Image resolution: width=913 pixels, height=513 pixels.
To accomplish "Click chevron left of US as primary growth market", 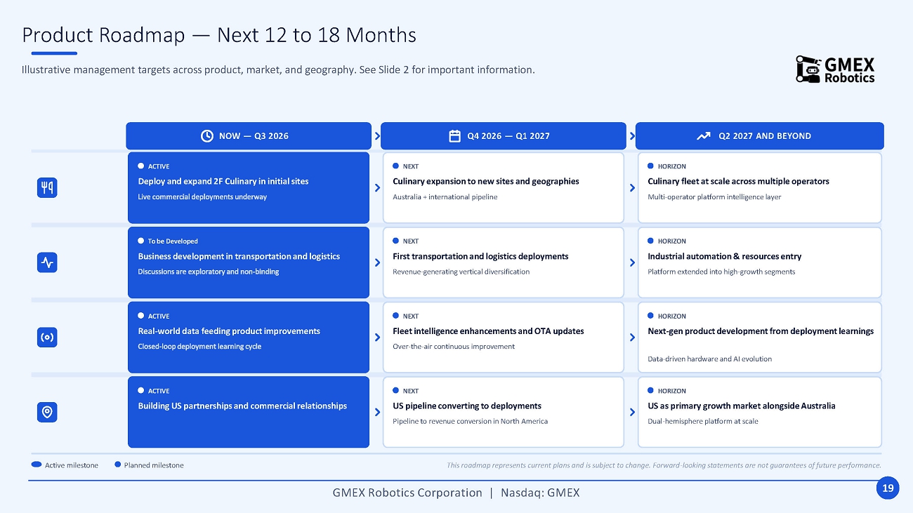I will click(633, 412).
